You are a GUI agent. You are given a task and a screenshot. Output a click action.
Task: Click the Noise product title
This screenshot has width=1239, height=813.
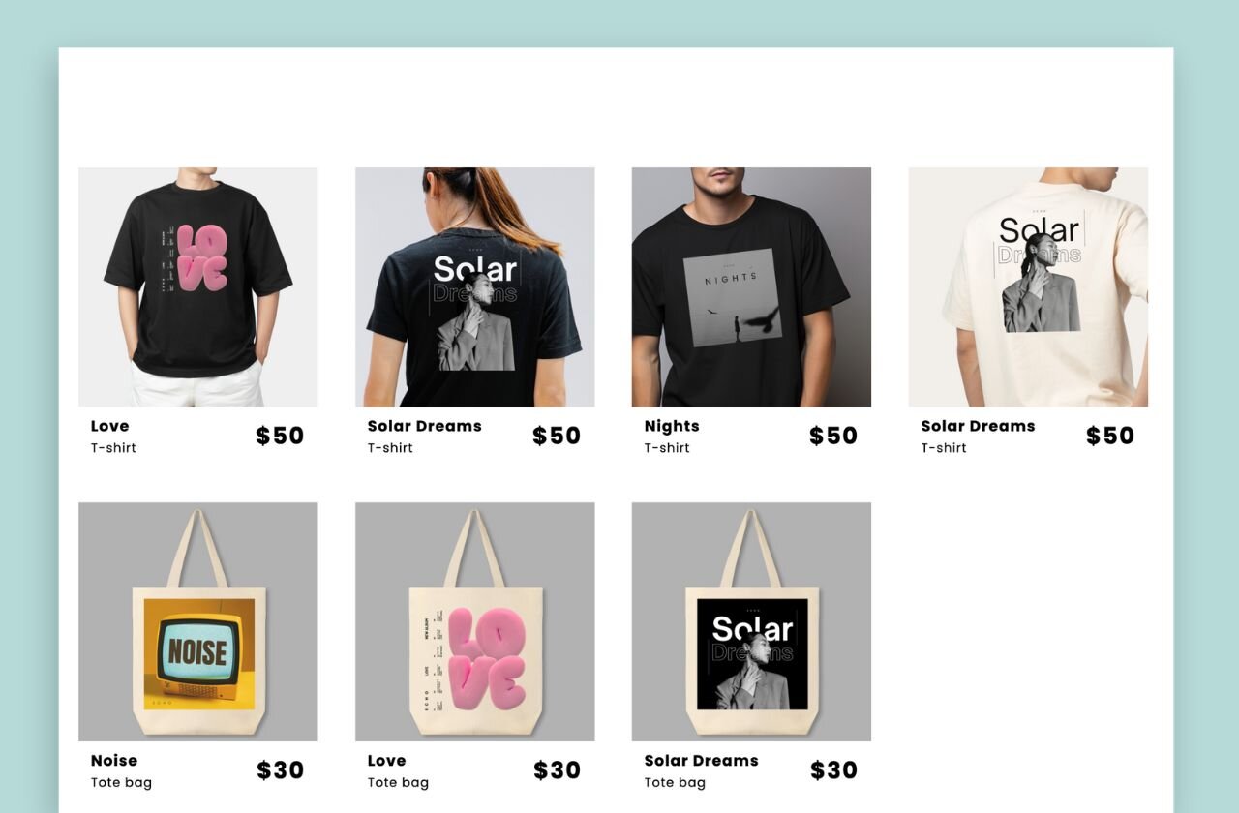114,761
